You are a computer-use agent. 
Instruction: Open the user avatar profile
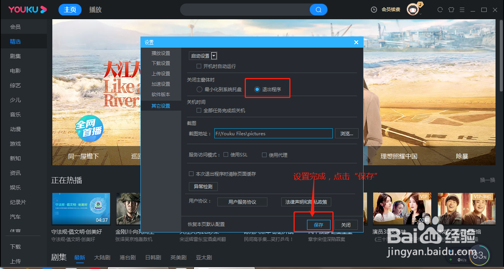pyautogui.click(x=413, y=9)
